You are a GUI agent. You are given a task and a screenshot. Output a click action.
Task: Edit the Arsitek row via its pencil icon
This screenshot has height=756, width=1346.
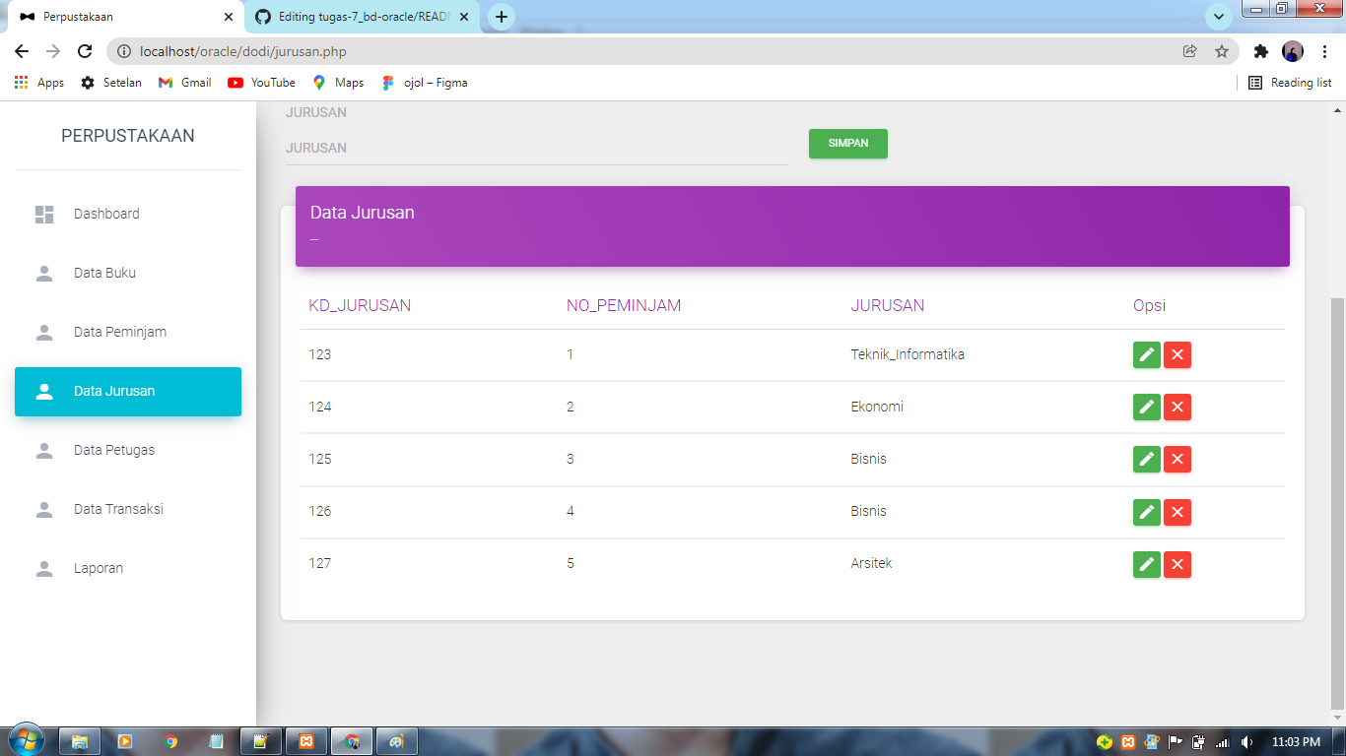(1146, 564)
